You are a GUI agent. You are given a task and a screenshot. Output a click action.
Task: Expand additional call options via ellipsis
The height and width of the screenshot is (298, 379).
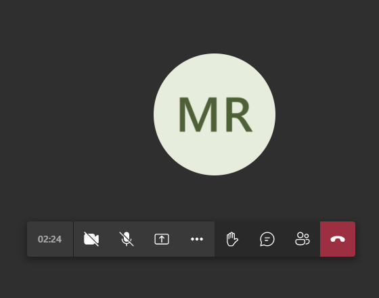click(197, 239)
